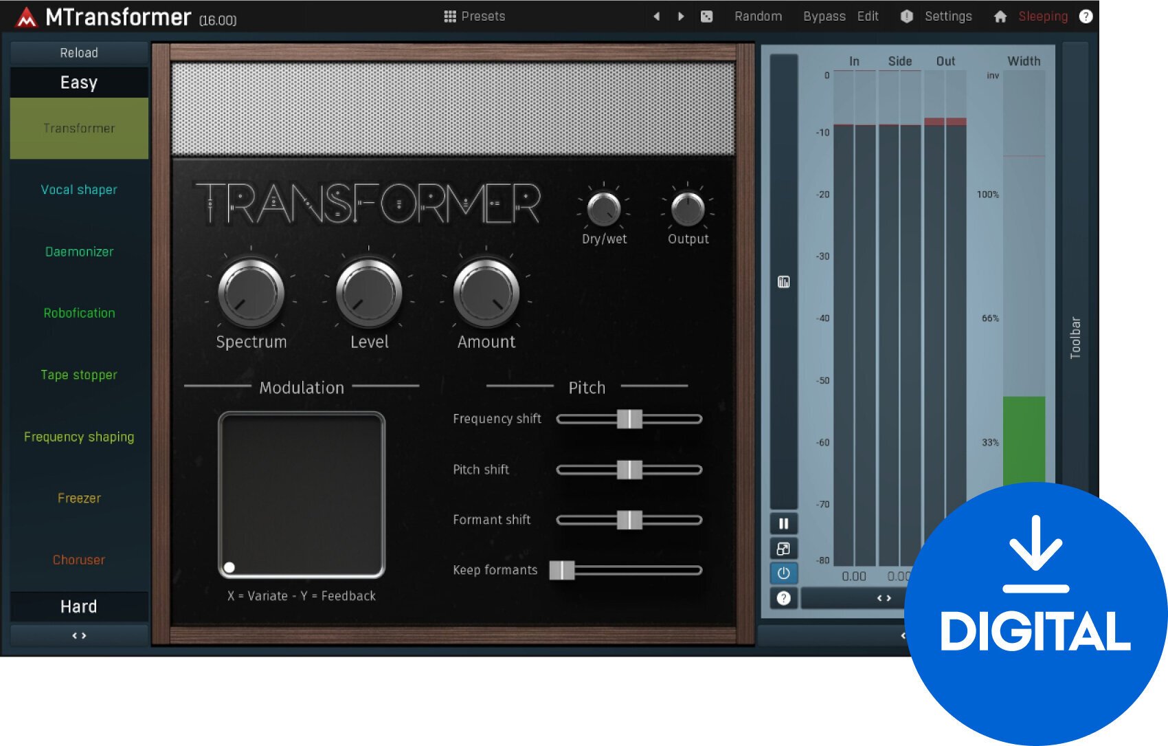Open the Settings menu

(x=948, y=16)
